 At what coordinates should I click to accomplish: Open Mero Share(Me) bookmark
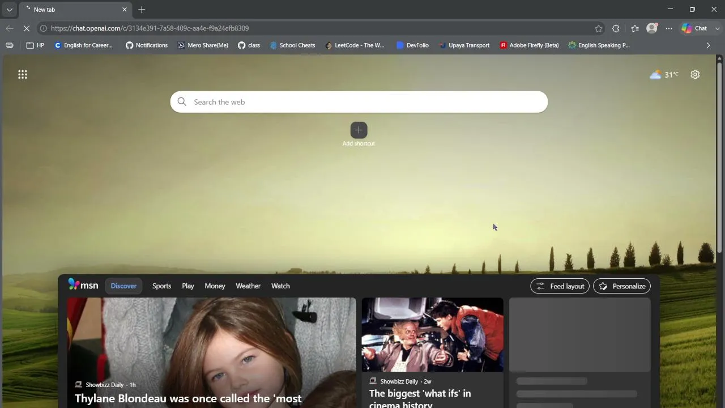pyautogui.click(x=203, y=45)
